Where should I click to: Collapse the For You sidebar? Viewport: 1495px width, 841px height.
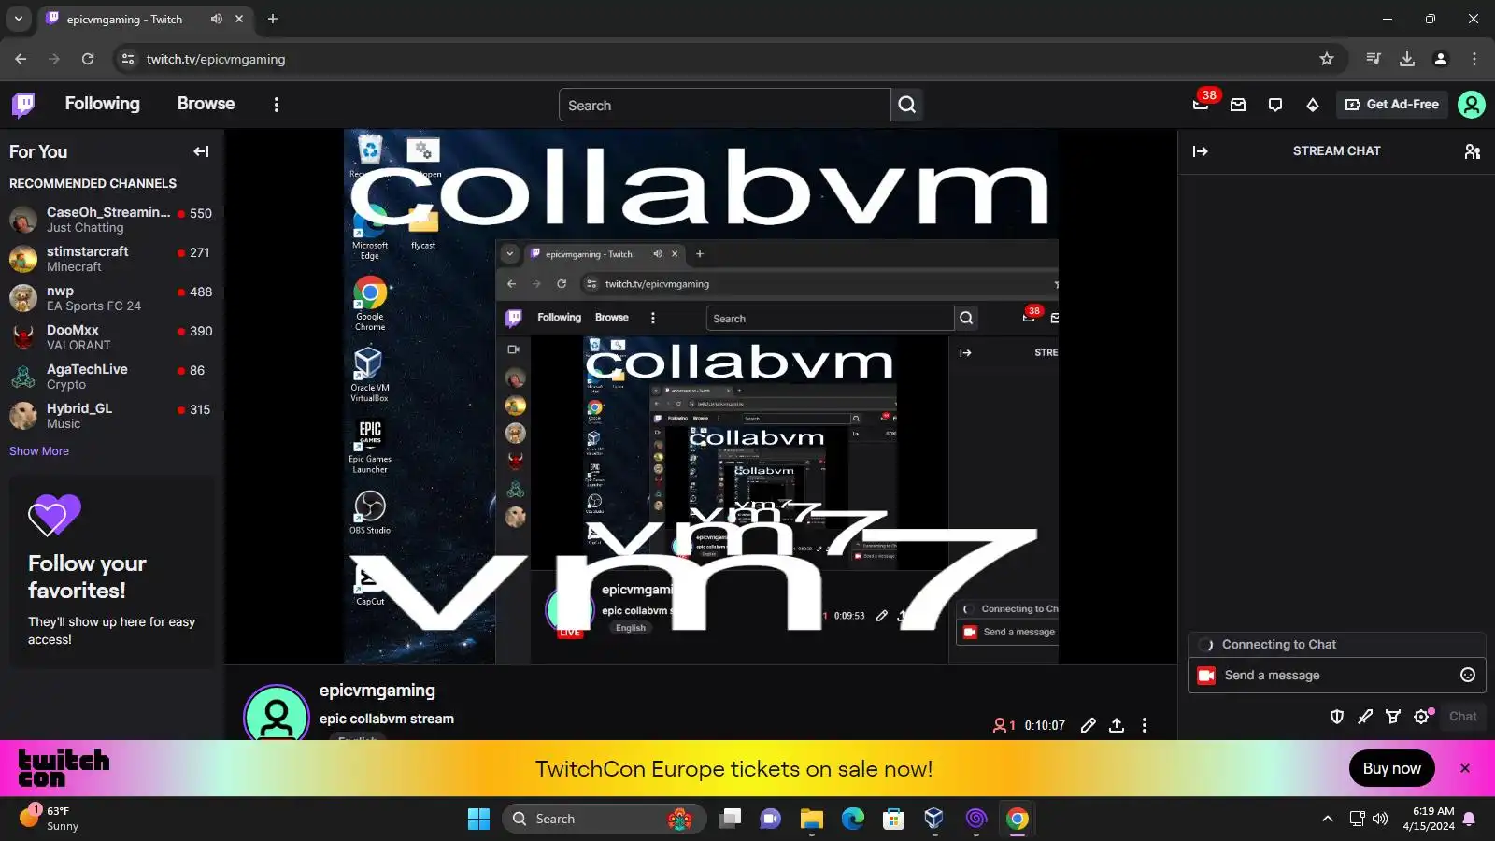(201, 151)
